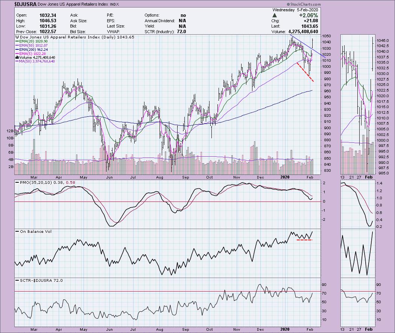
Task: Click the 1045.0 label in the zoom panel
Action: (383, 41)
